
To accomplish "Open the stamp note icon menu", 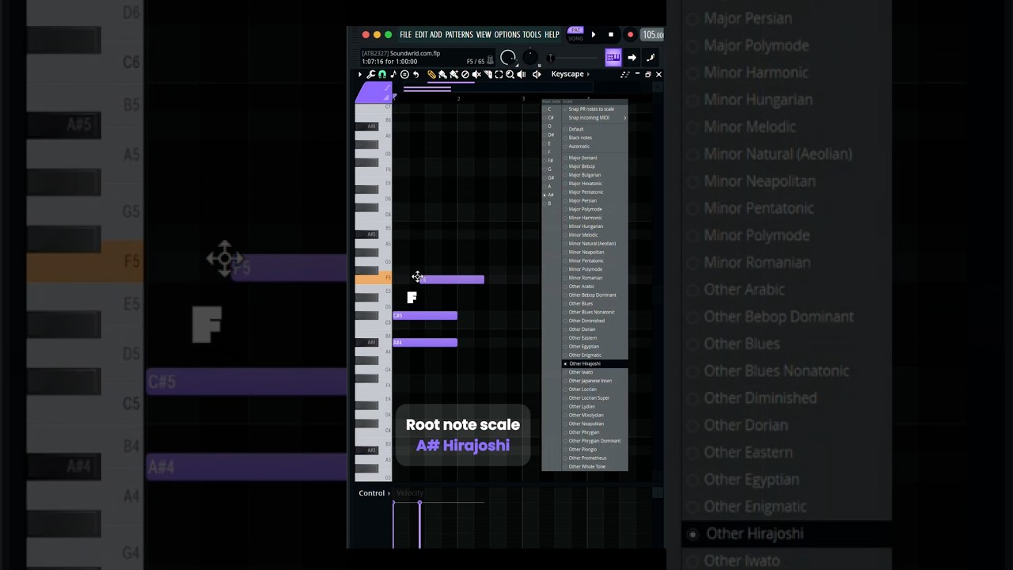I will 393,74.
